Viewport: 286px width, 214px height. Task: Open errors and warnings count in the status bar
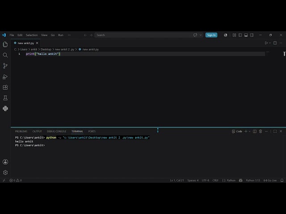(x=16, y=180)
